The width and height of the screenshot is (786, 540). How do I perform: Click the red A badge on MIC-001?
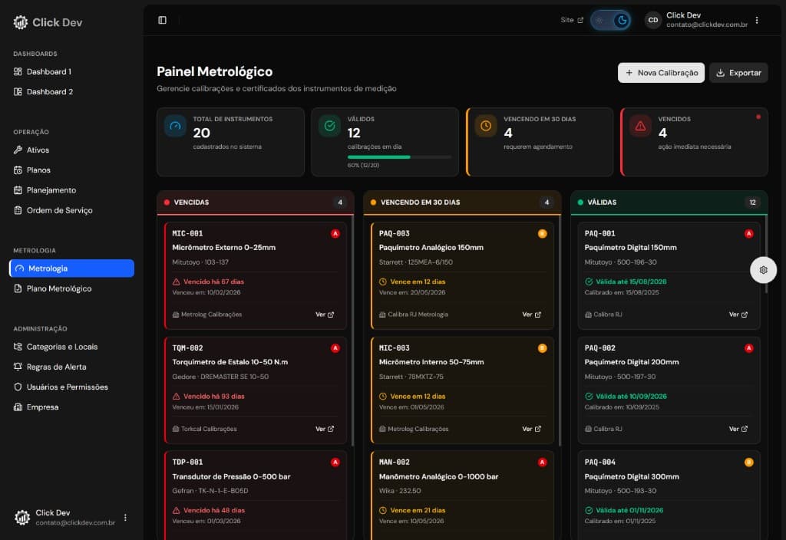335,233
